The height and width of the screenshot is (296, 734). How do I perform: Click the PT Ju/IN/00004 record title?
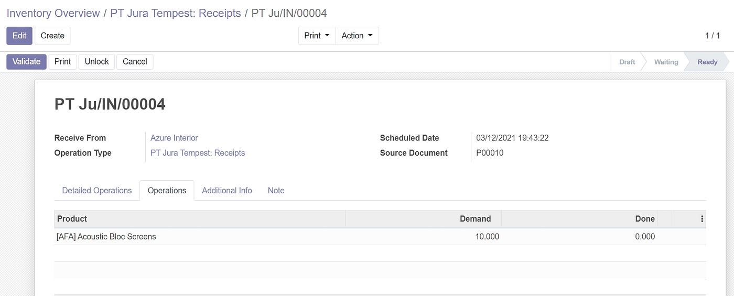(x=110, y=104)
